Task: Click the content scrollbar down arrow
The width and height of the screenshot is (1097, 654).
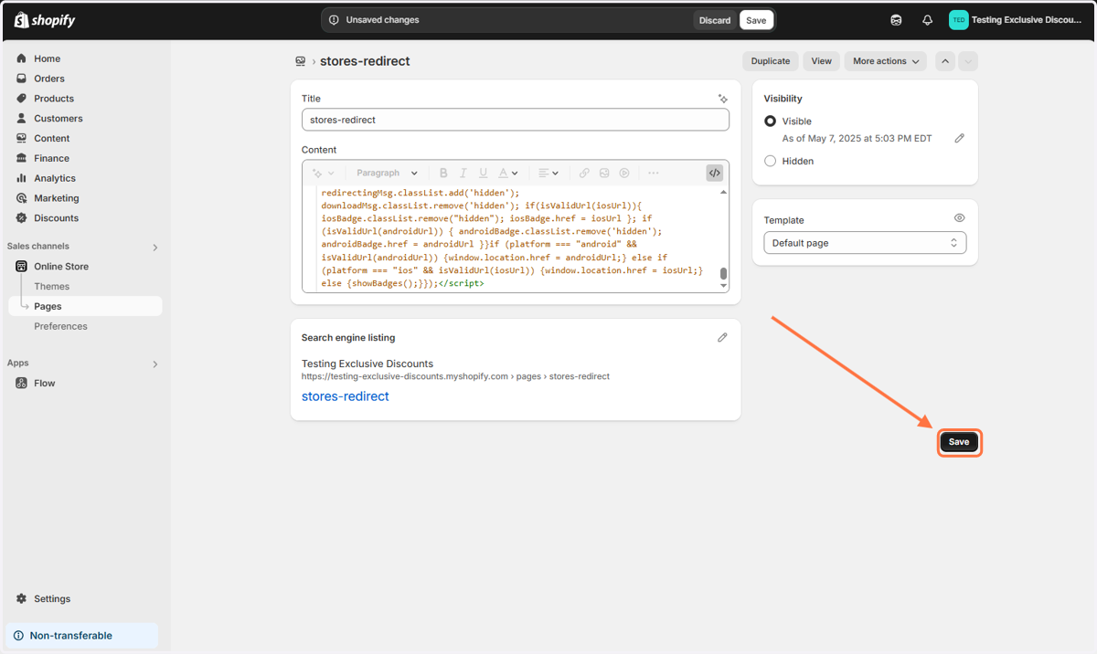Action: [x=724, y=286]
